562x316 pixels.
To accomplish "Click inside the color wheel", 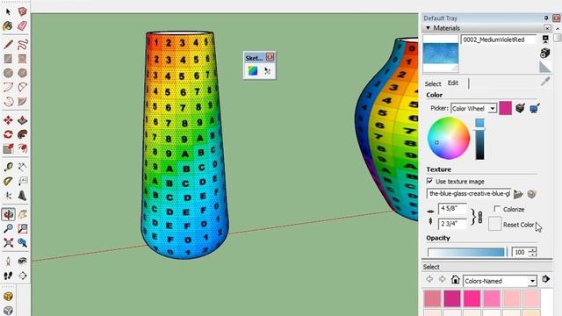I will pyautogui.click(x=449, y=138).
